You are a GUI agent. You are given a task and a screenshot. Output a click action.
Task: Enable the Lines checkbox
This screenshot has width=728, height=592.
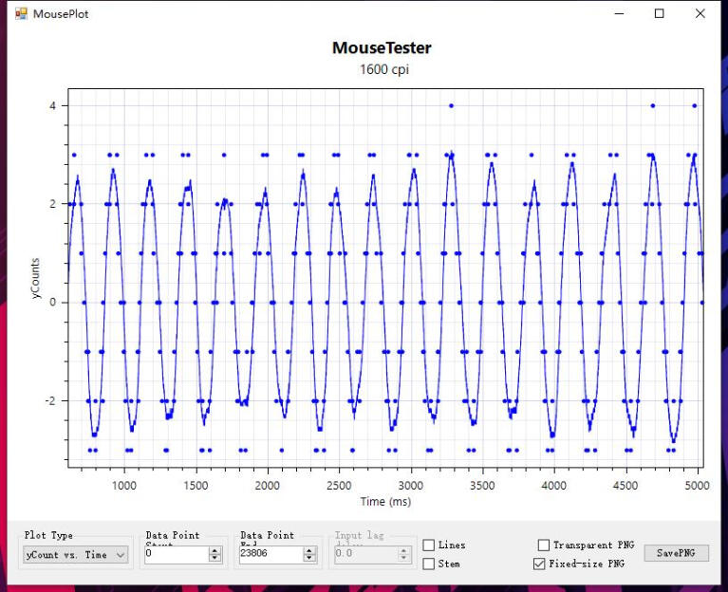[429, 546]
